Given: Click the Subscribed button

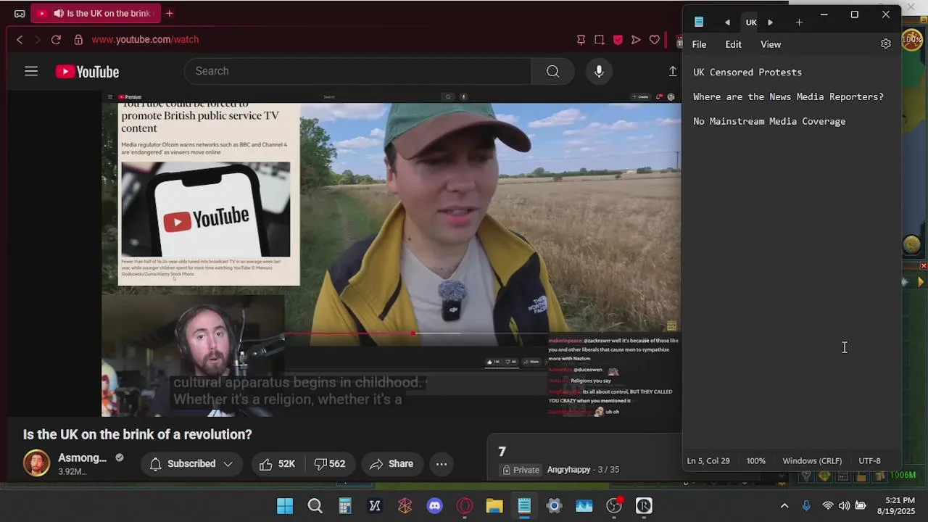Looking at the screenshot, I should [x=191, y=464].
